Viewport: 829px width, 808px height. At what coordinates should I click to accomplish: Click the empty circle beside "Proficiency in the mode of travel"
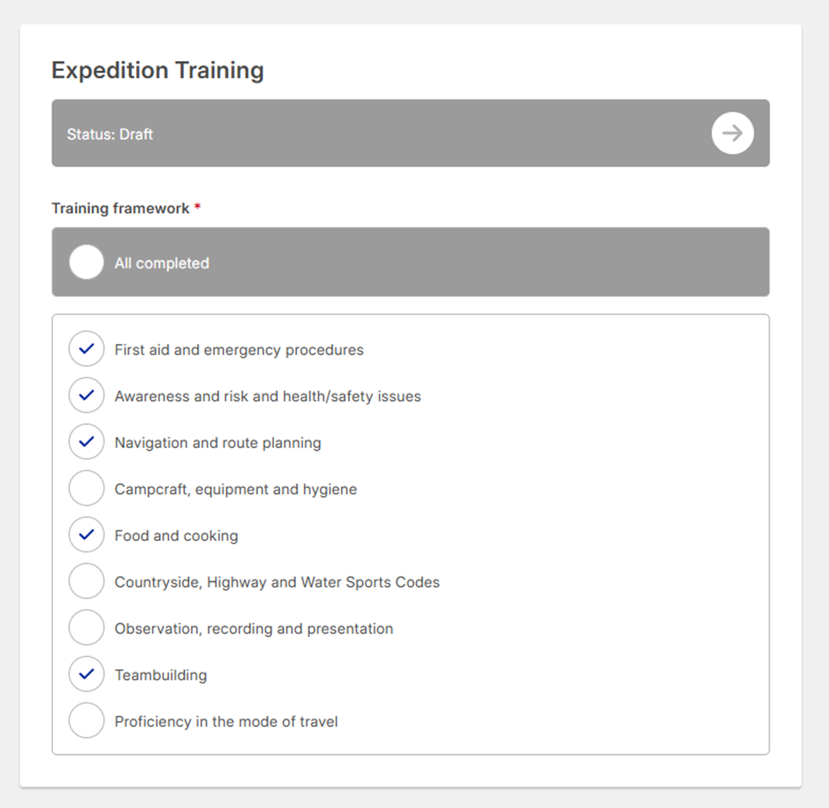86,720
